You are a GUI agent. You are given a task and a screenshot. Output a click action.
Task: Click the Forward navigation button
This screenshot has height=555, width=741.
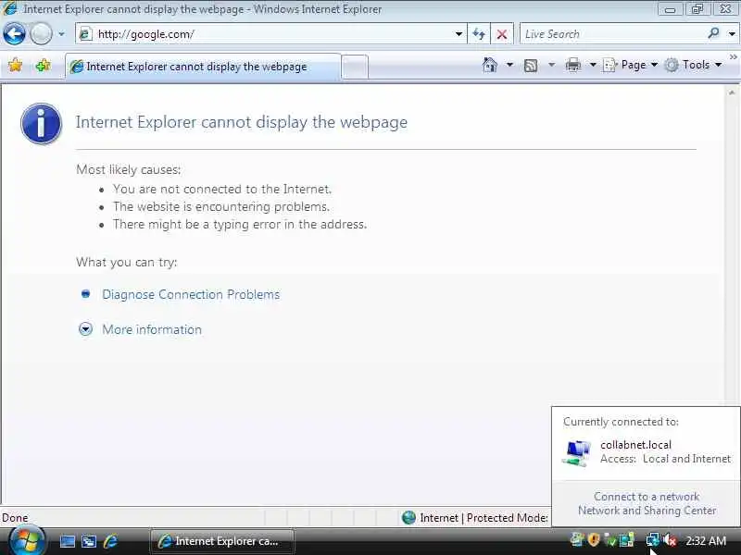click(41, 34)
